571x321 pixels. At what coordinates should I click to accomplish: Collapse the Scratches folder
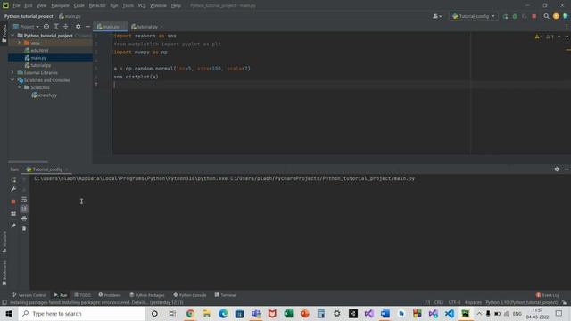(20, 87)
